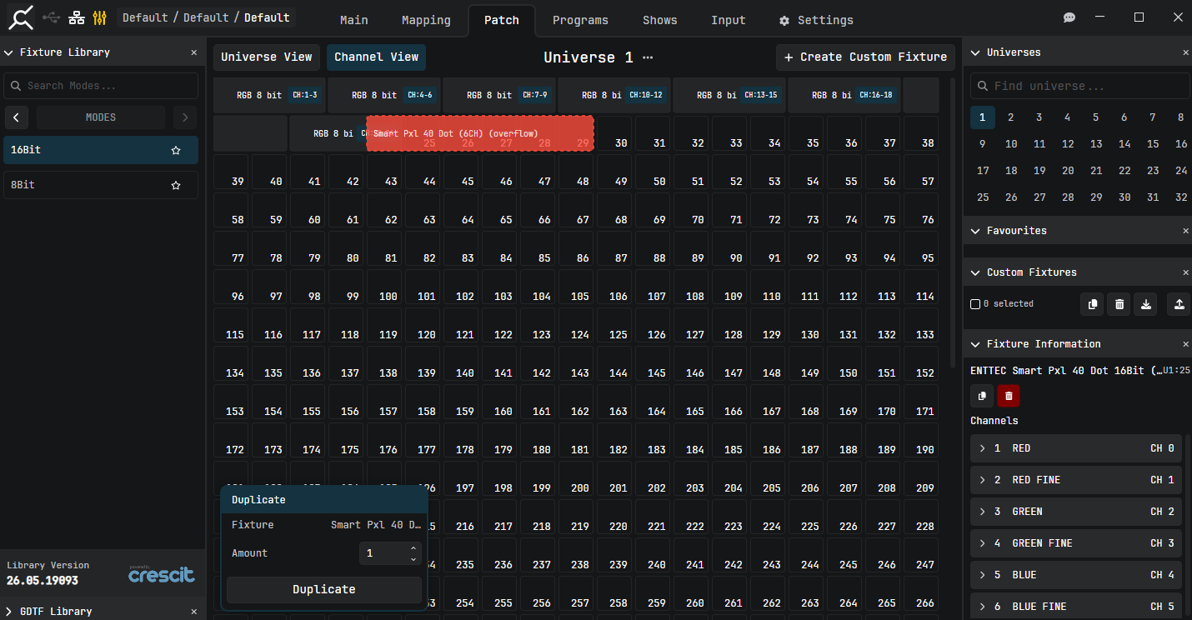Copy fixture icon under Fixture Information
Viewport: 1192px width, 620px height.
click(x=982, y=396)
